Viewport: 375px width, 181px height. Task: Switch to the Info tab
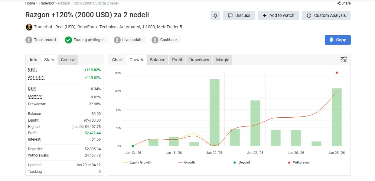[34, 60]
